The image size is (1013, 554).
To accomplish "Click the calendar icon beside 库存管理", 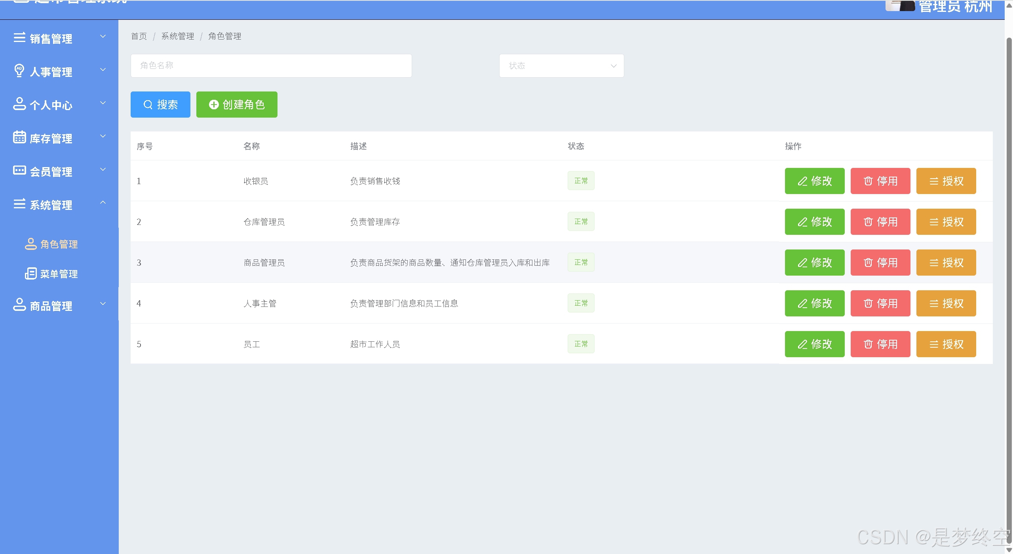I will pos(19,137).
